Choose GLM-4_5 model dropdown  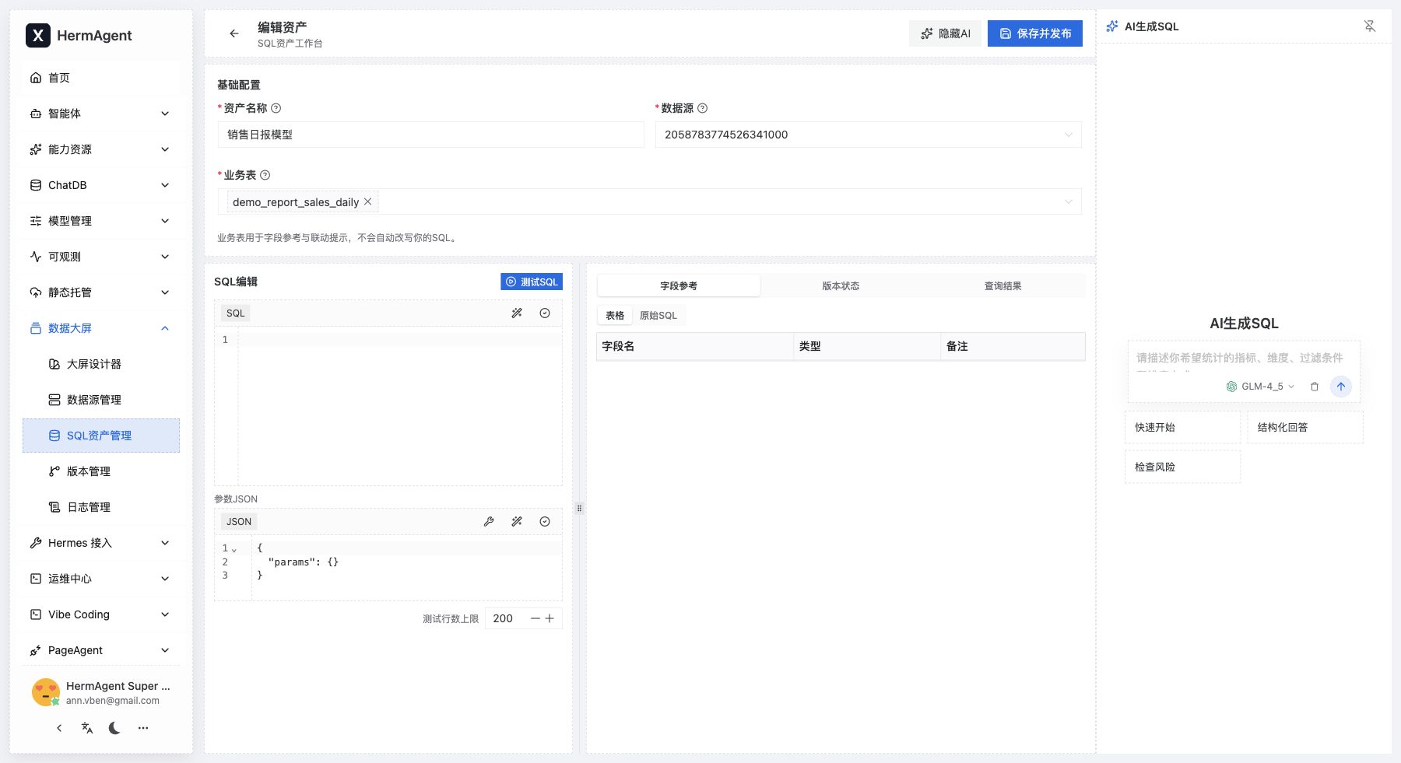pyautogui.click(x=1260, y=387)
